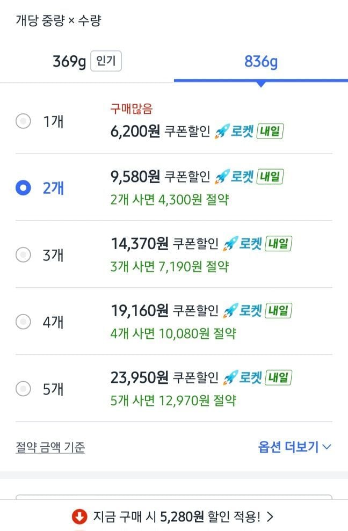Open the 절약 금액 기준 link
Image resolution: width=348 pixels, height=531 pixels.
(x=50, y=447)
